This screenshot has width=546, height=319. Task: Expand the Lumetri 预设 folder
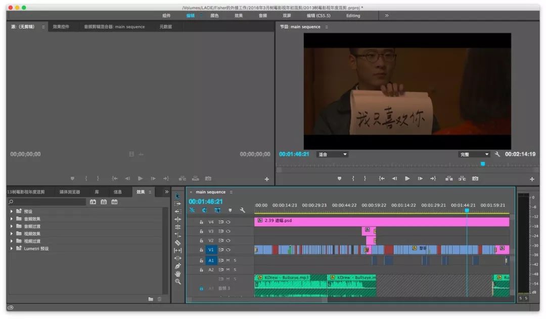click(x=12, y=249)
